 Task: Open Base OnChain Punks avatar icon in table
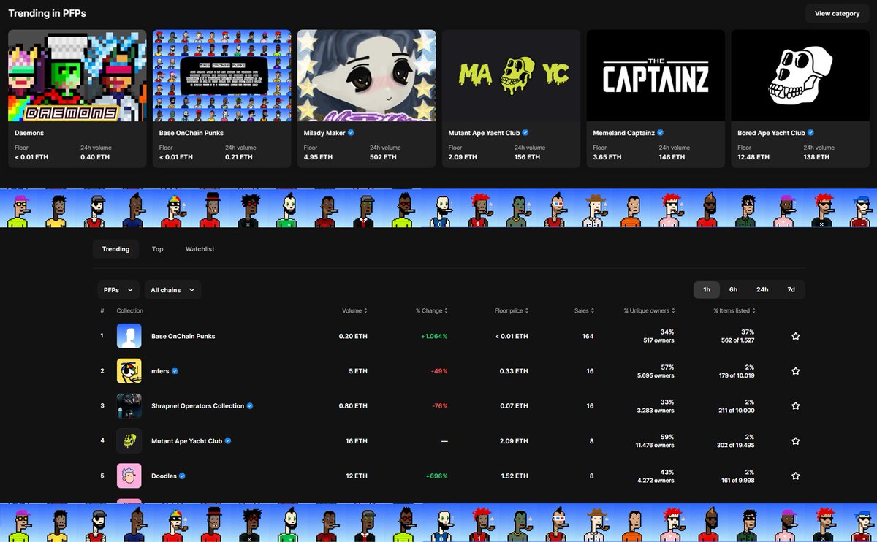(x=129, y=336)
